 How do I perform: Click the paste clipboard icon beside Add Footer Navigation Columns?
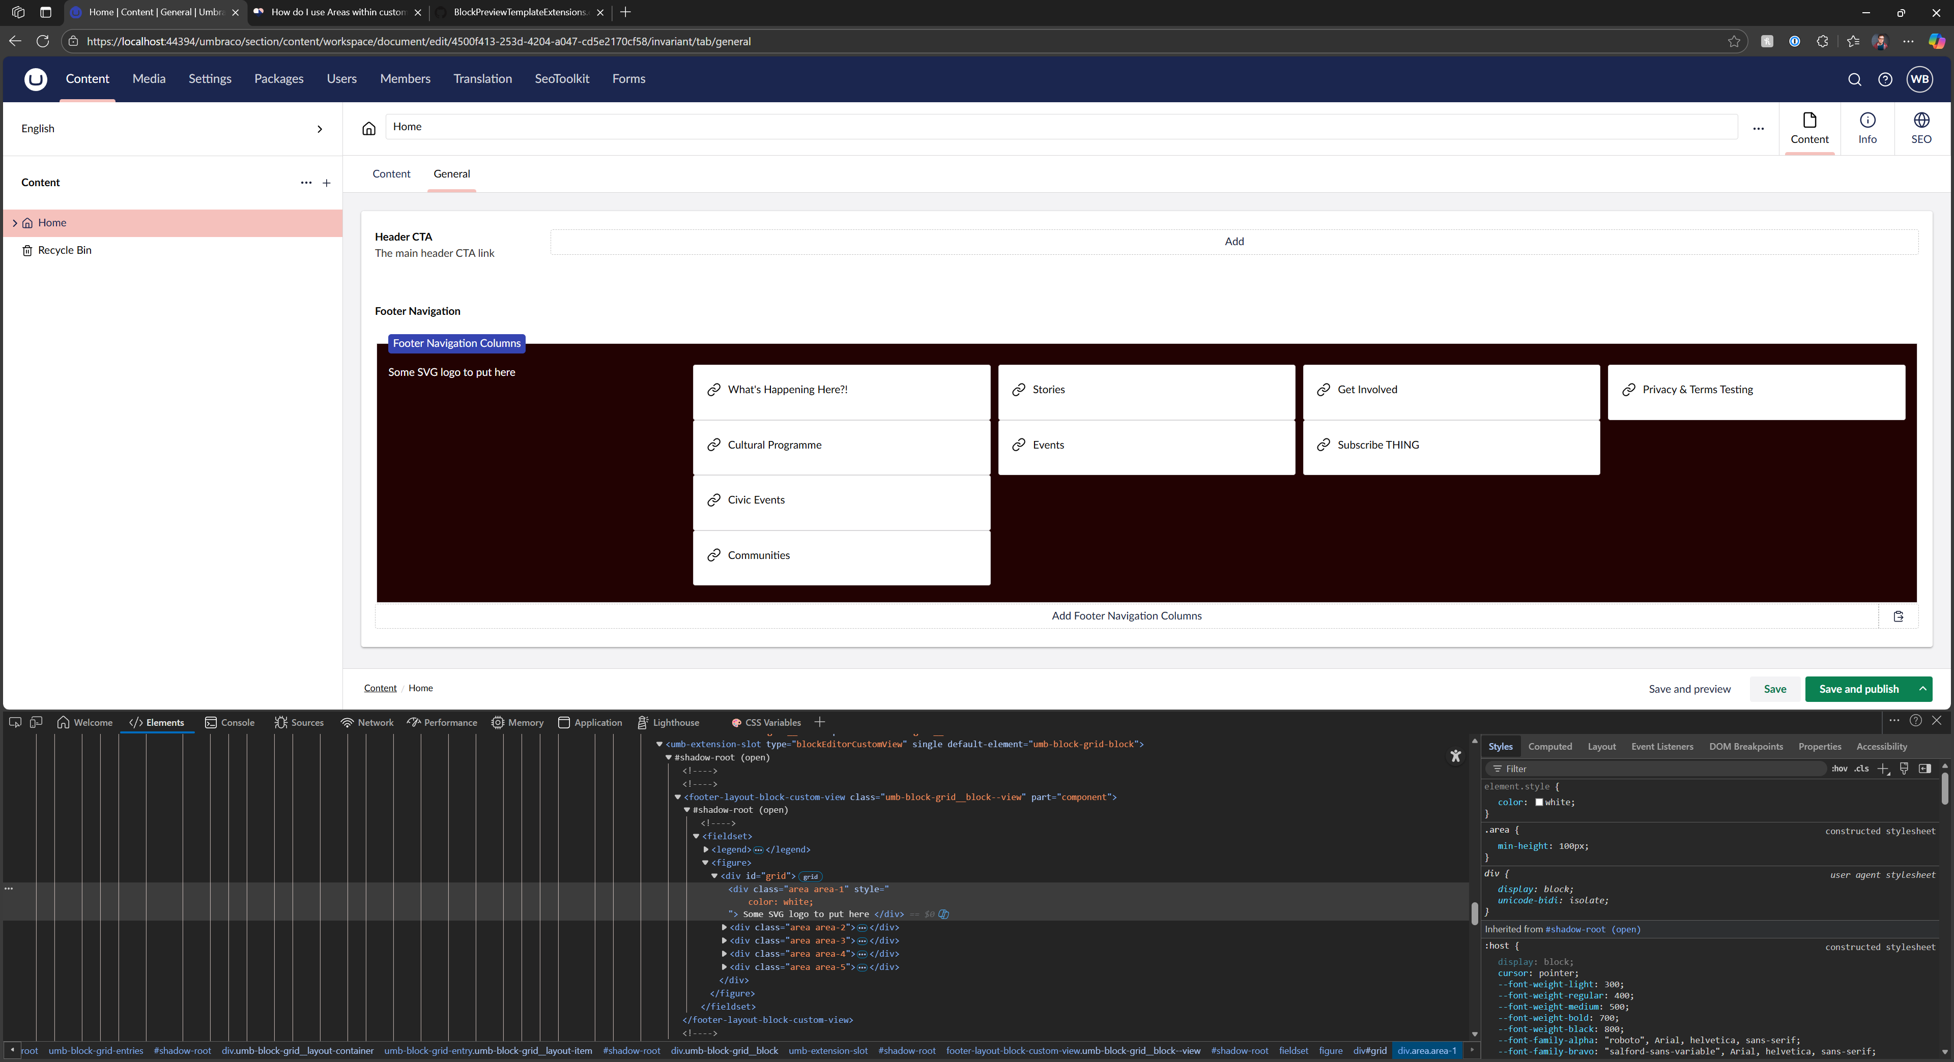pyautogui.click(x=1898, y=616)
